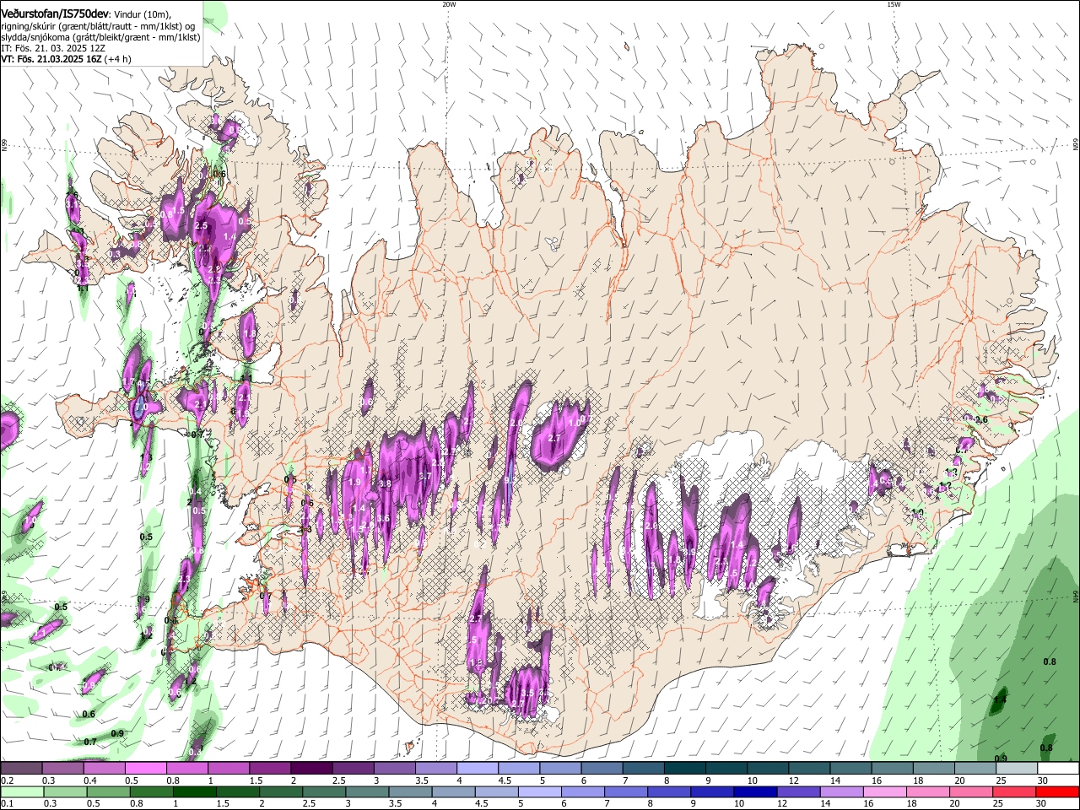This screenshot has width=1080, height=810.
Task: Select the 1.7 snowfall value on the map
Action: [366, 470]
